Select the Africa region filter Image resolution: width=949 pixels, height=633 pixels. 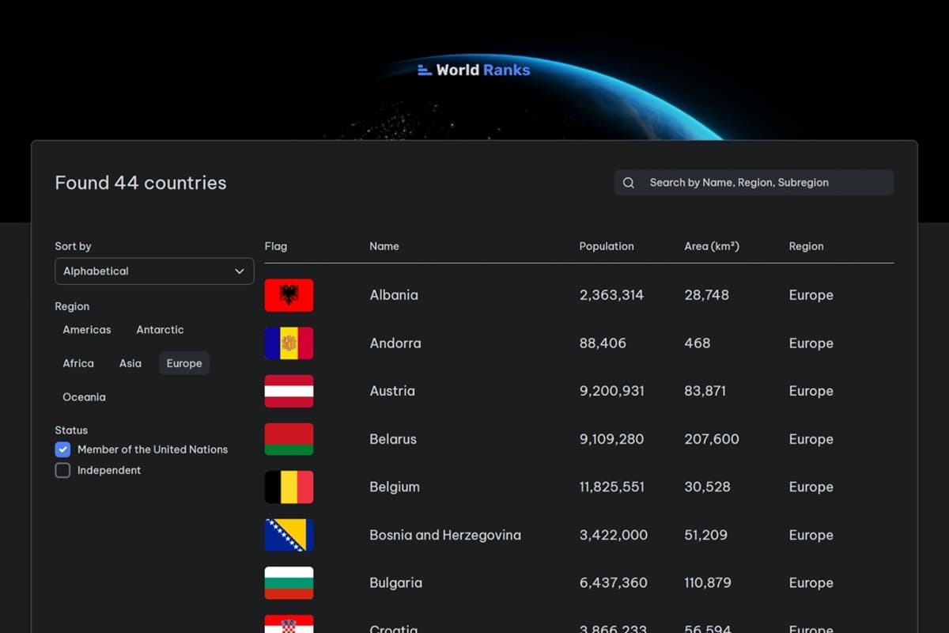click(x=78, y=363)
